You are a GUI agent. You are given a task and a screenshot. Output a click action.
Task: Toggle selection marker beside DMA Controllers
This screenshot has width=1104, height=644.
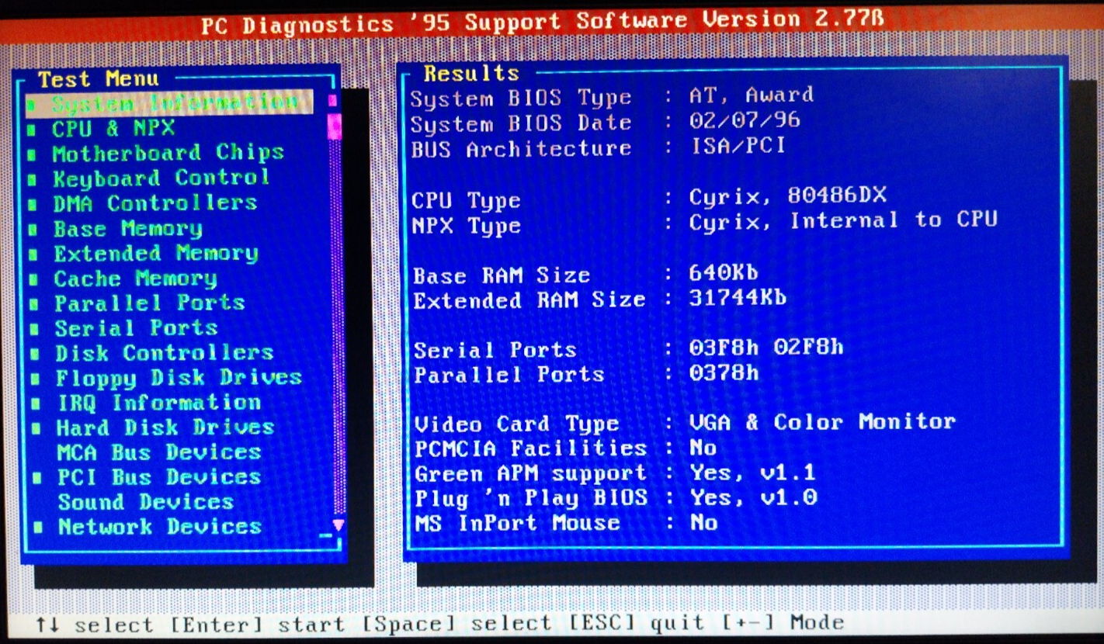32,206
